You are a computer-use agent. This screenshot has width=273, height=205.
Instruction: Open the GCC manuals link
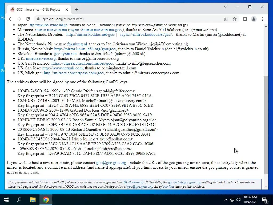click(x=134, y=182)
